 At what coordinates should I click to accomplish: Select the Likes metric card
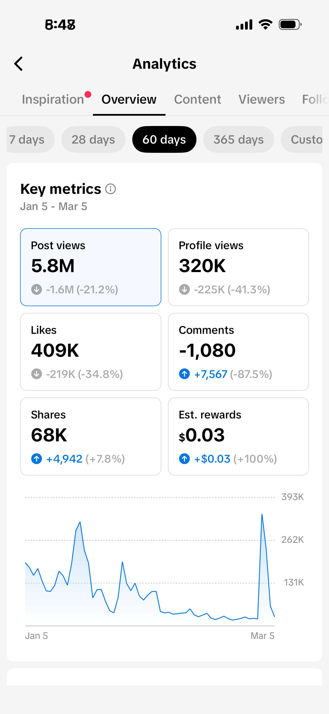pyautogui.click(x=91, y=352)
